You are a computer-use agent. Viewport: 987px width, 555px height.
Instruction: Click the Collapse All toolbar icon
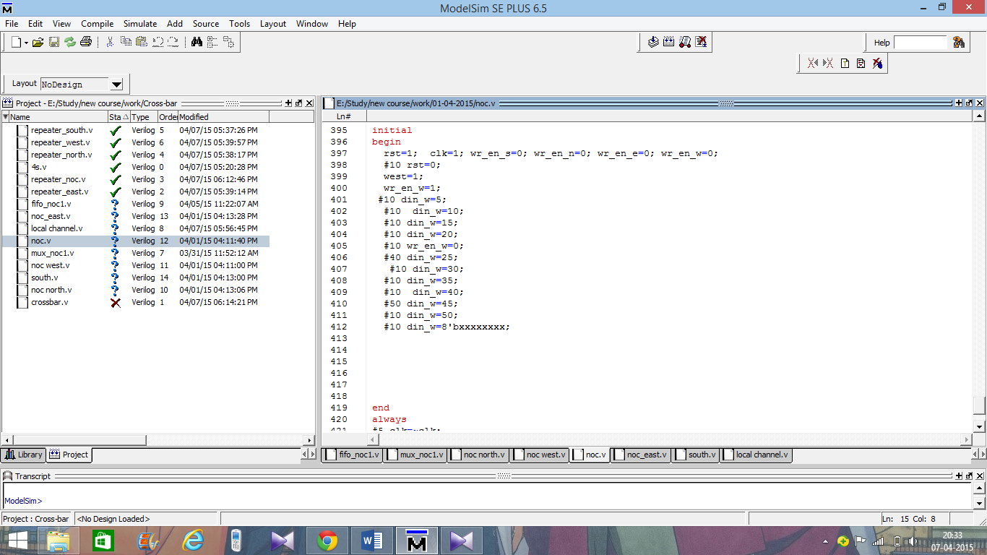(x=212, y=43)
